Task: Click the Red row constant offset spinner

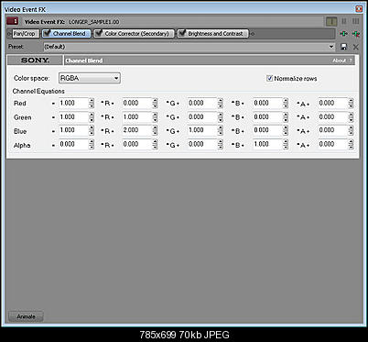Action: click(351, 103)
